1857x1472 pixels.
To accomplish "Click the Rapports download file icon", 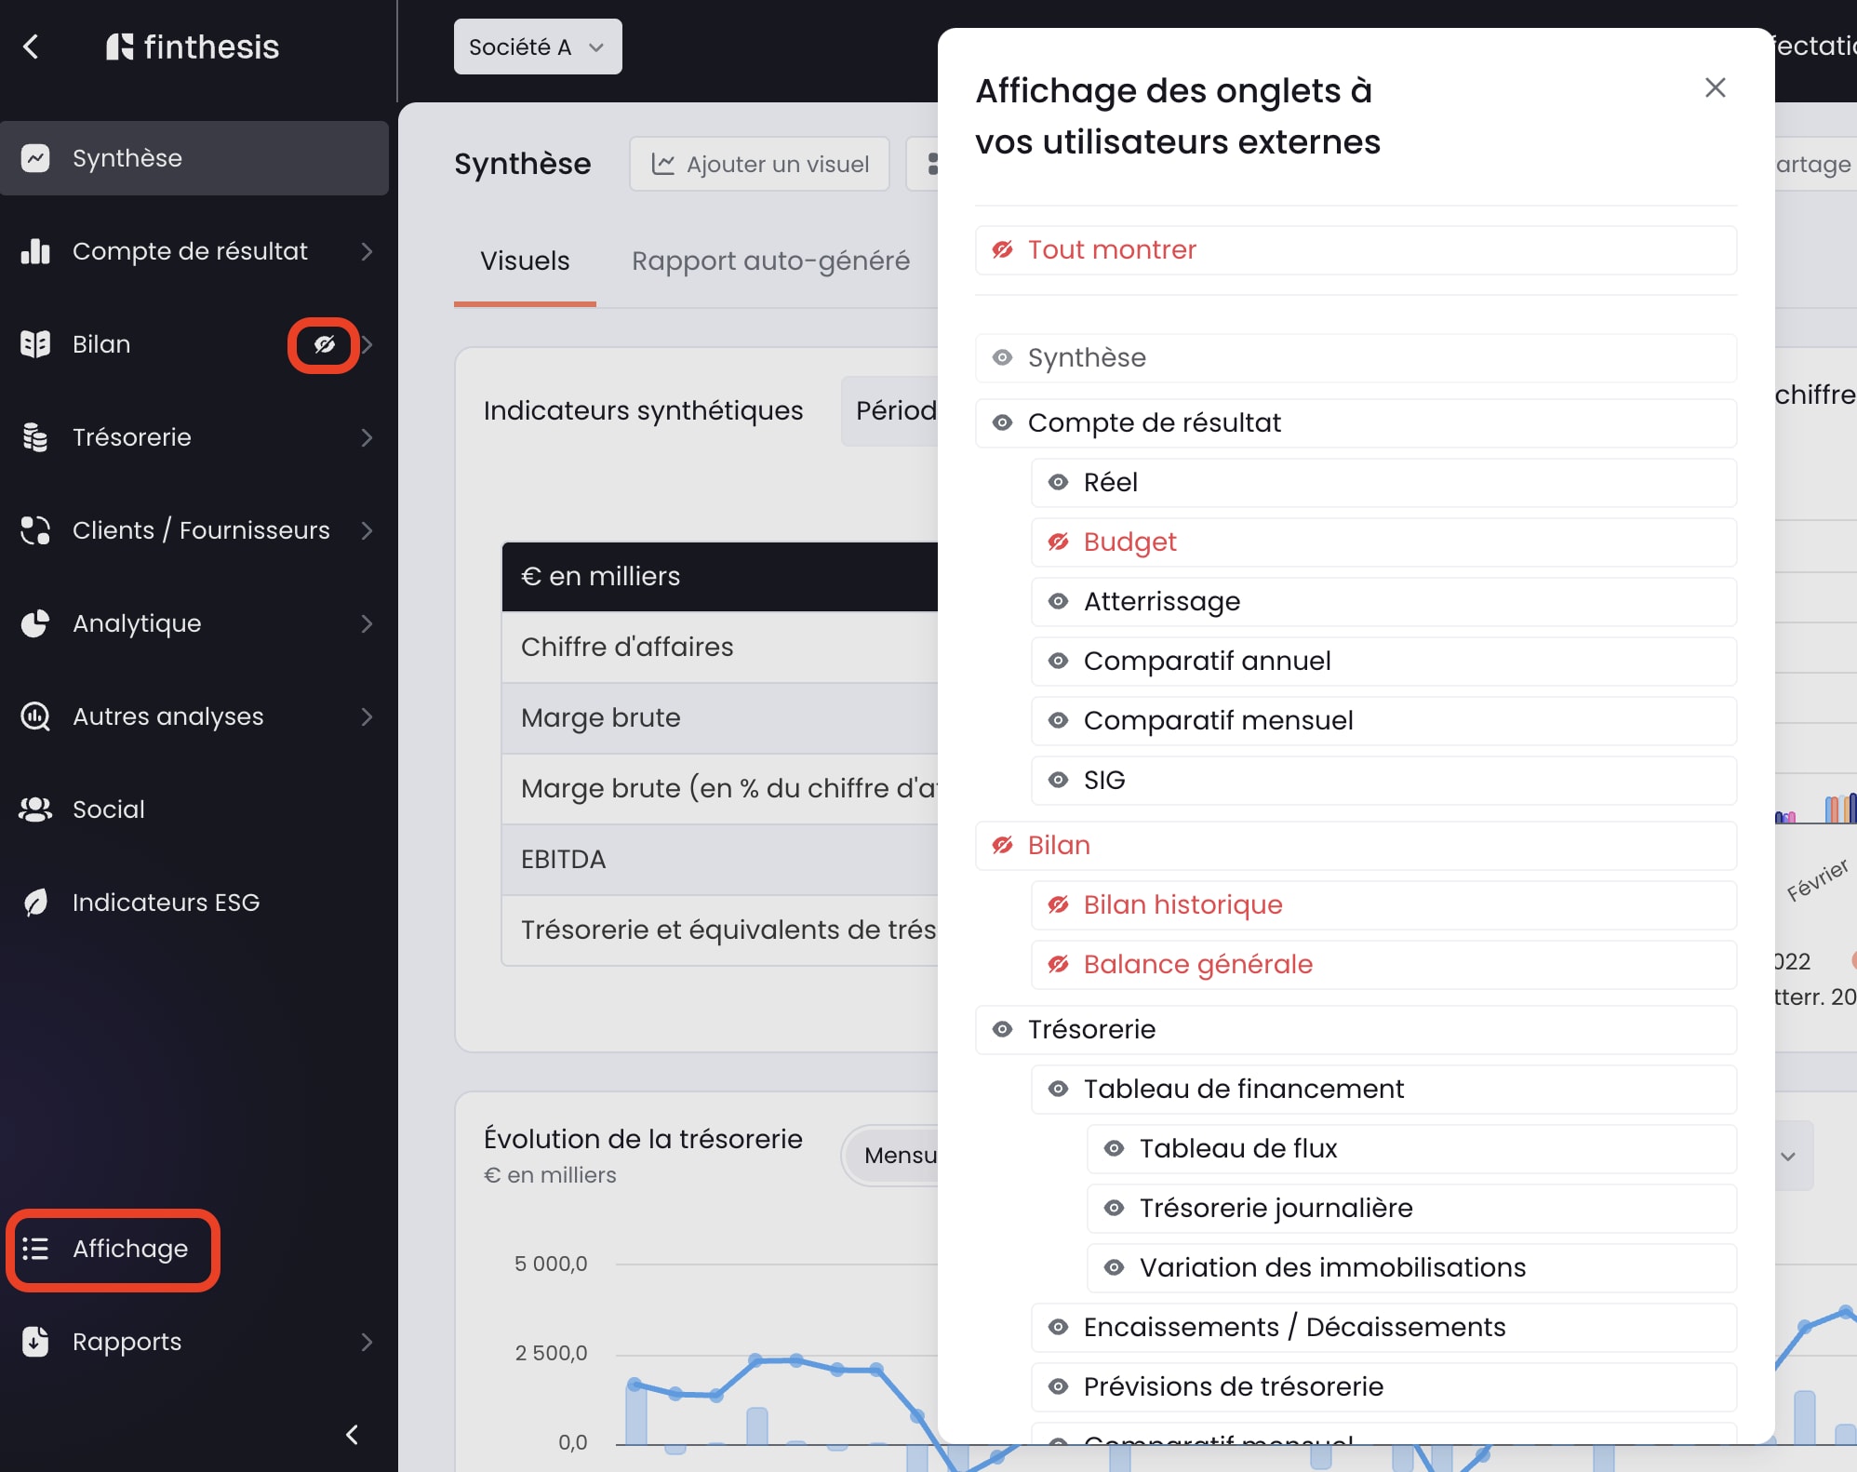I will 35,1342.
